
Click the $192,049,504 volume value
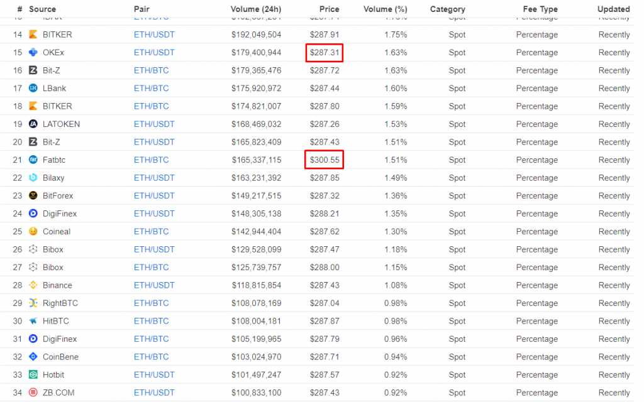pos(257,35)
